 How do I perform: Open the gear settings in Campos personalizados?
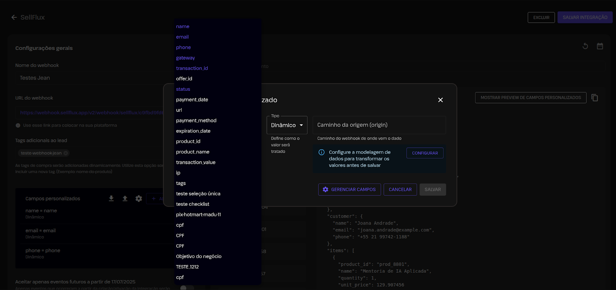(139, 198)
